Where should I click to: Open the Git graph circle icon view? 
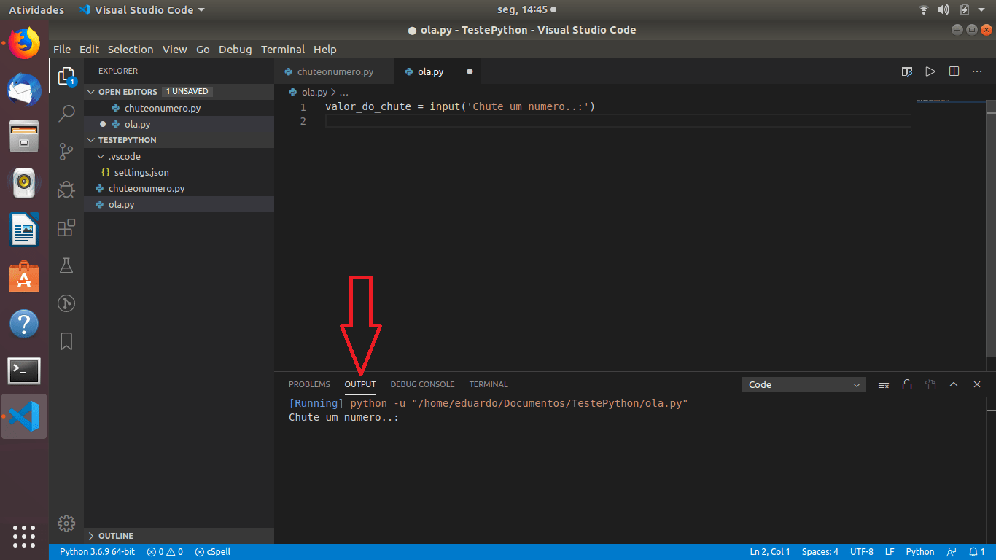click(66, 303)
